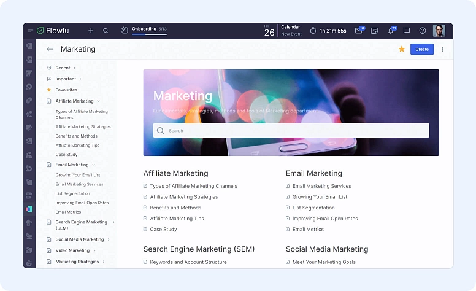This screenshot has width=476, height=291.
Task: Click the plus quick-add icon
Action: click(x=91, y=30)
